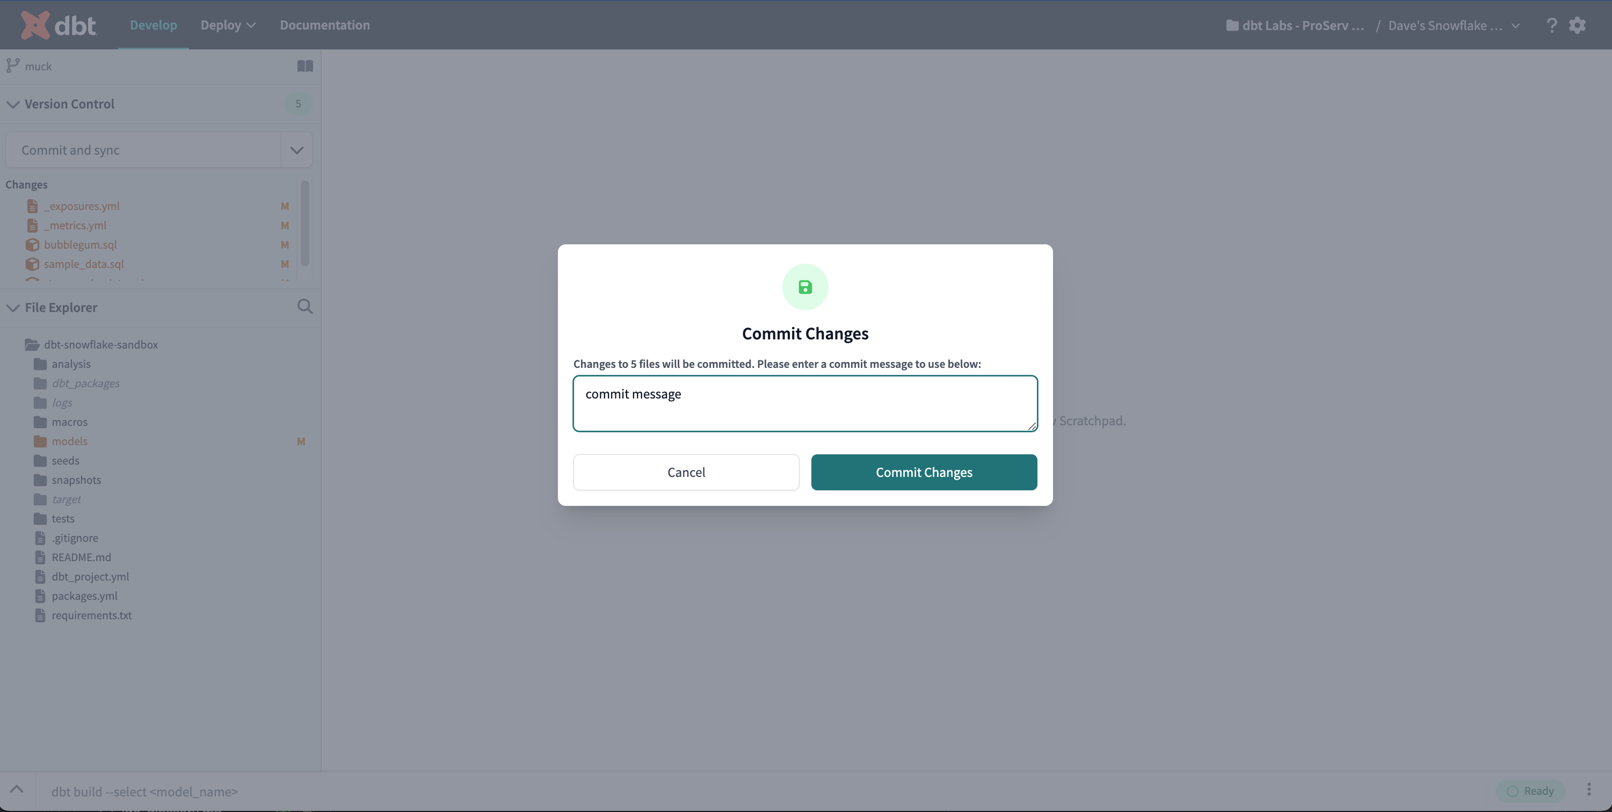Collapse the File Explorer section
Viewport: 1612px width, 812px height.
[12, 308]
